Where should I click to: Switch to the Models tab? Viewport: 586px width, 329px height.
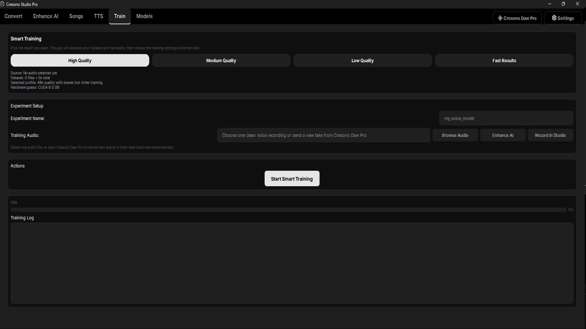[144, 16]
